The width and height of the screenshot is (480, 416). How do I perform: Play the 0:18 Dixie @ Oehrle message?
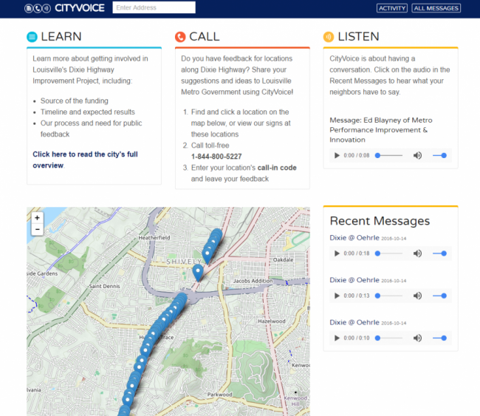[337, 253]
